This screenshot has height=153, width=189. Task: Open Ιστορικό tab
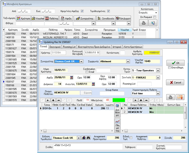(x=117, y=47)
